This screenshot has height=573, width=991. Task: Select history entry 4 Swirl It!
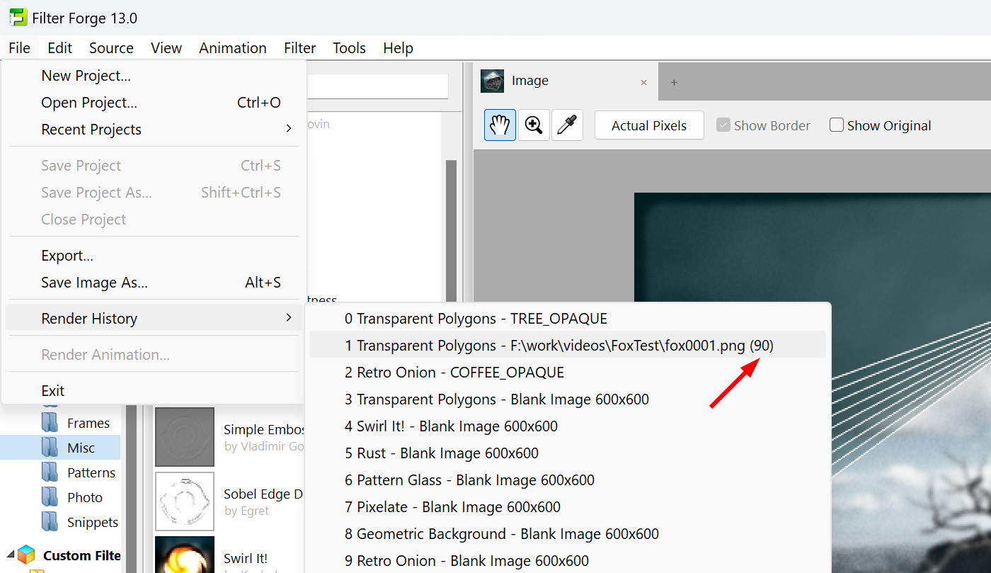point(568,426)
